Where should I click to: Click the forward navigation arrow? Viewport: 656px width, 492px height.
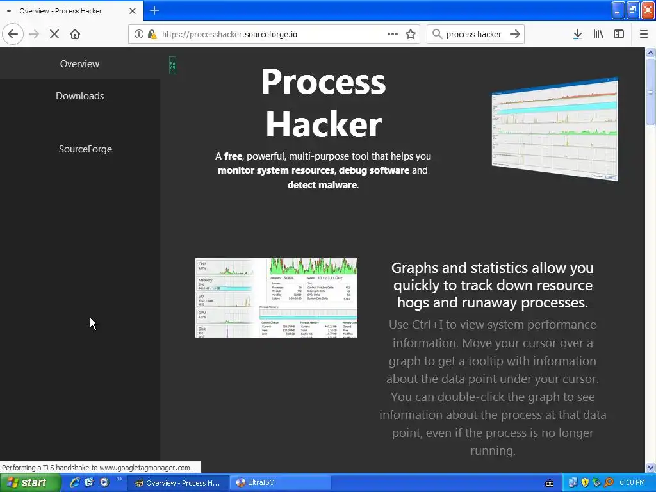(34, 34)
